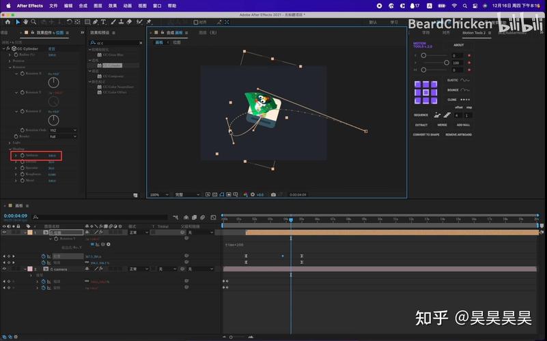Click the ADD NULL button
The image size is (547, 341).
coord(463,125)
